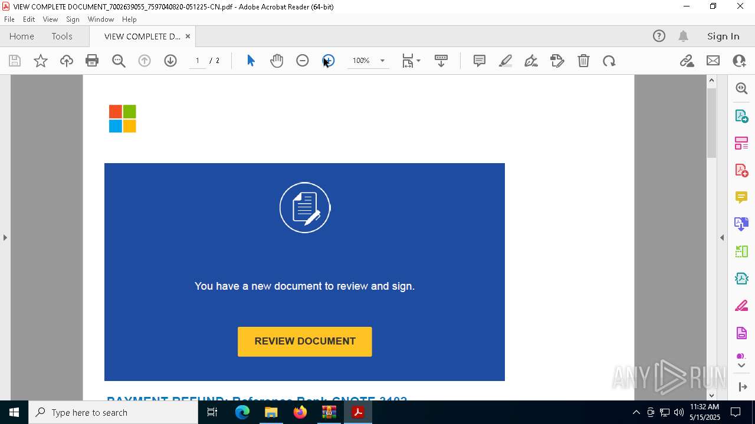This screenshot has width=755, height=424.
Task: Open the Sign menu
Action: tap(73, 19)
